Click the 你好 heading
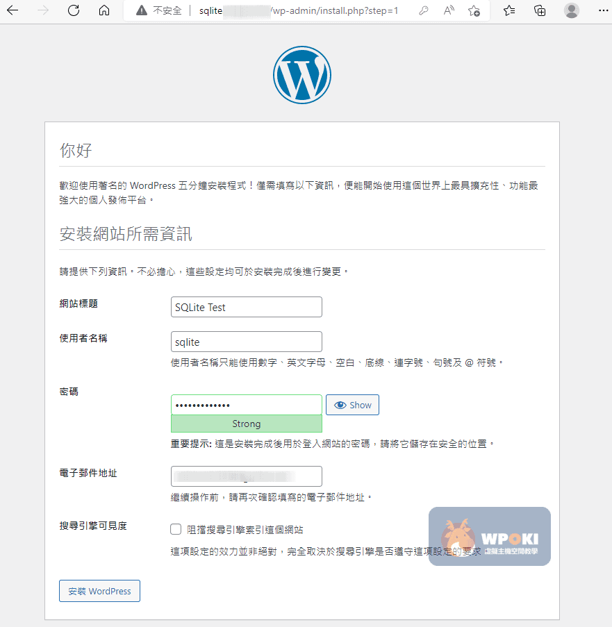The image size is (612, 627). point(76,151)
